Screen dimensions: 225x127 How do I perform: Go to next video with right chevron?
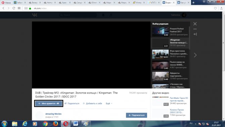(x=195, y=55)
